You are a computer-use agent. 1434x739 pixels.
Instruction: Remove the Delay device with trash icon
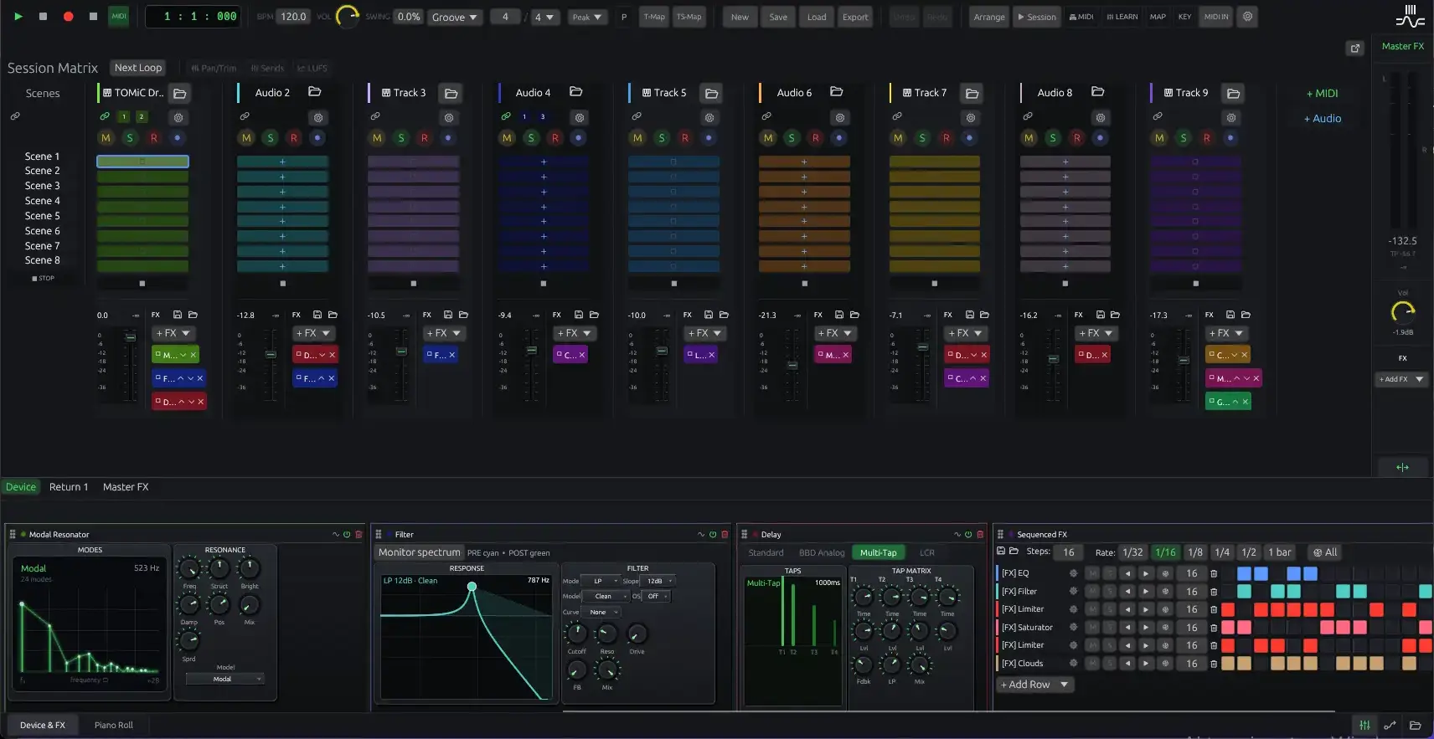[x=980, y=534]
